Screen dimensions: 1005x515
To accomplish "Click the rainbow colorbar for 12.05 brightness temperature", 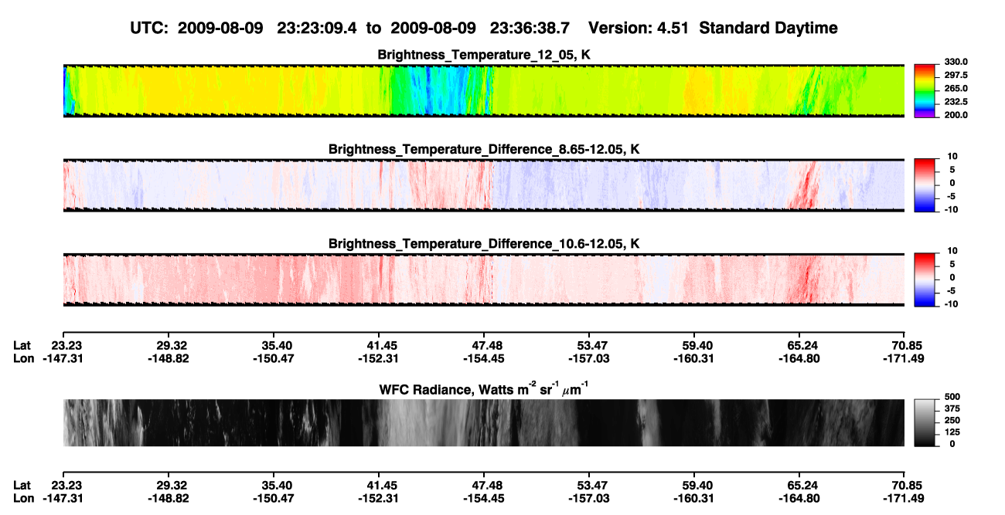I will (x=925, y=91).
